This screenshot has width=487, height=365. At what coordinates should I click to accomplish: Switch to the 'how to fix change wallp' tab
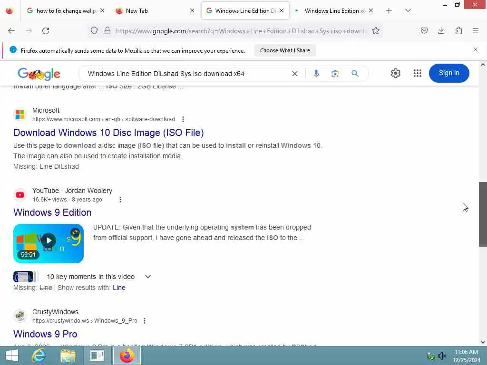[x=65, y=11]
